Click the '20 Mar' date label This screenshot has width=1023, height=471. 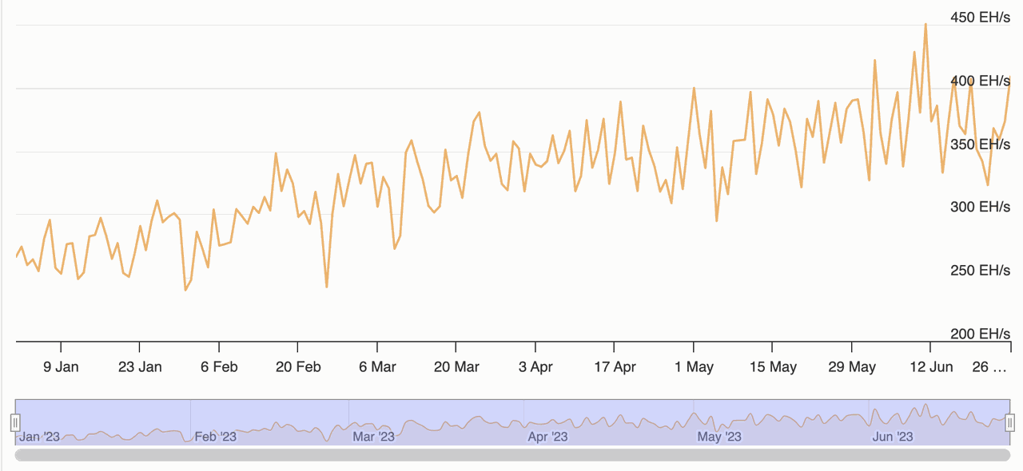(457, 366)
